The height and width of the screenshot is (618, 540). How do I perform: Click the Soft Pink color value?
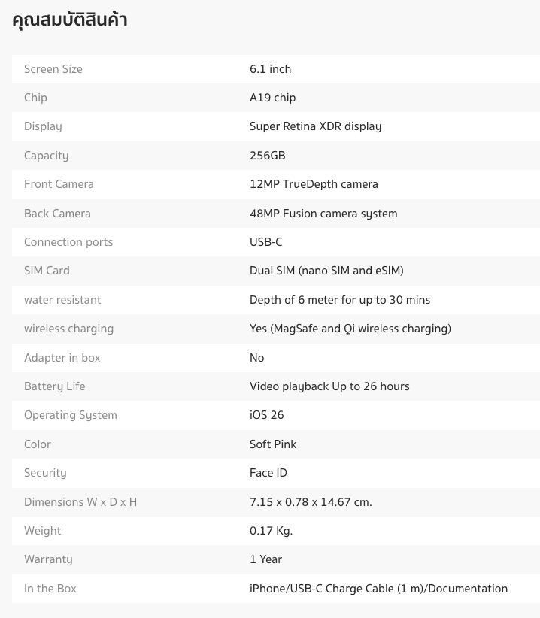(273, 444)
